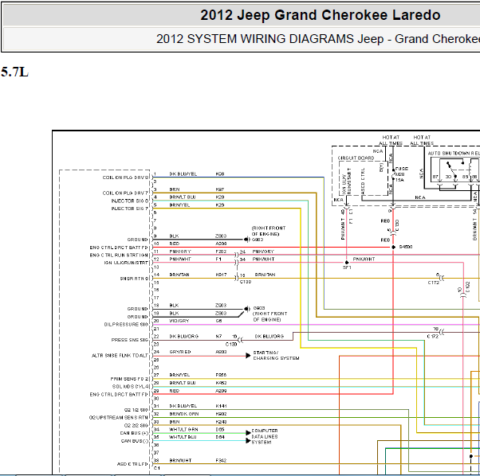The height and width of the screenshot is (476, 480).
Task: Click the G903 ground symbol
Action: coord(247,309)
